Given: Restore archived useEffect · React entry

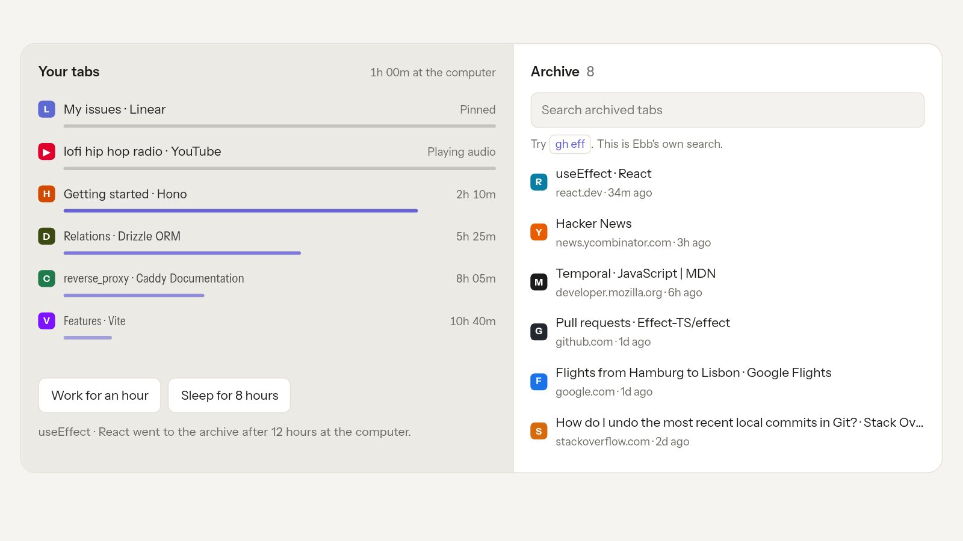Looking at the screenshot, I should (728, 182).
